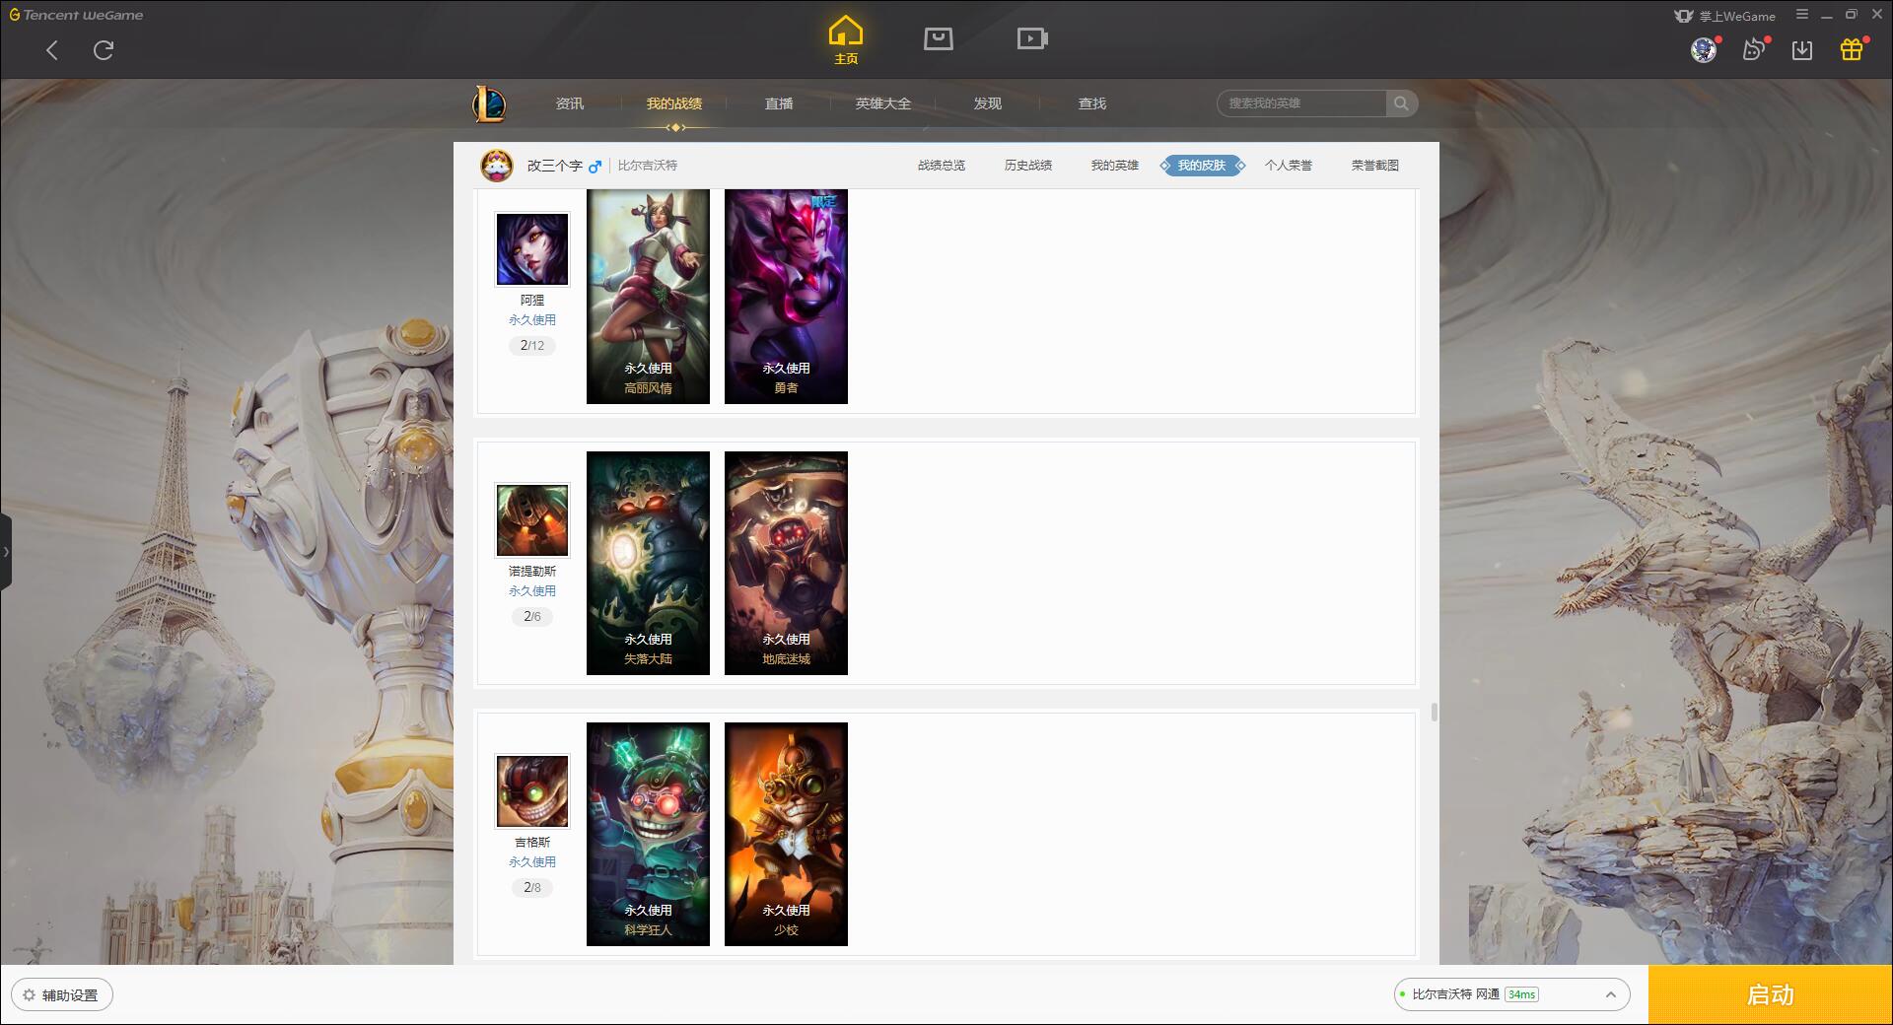1893x1025 pixels.
Task: Open 少校 skin card
Action: click(x=786, y=835)
